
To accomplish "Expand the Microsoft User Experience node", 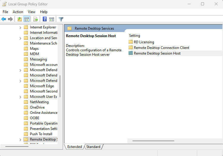I will point(20,97).
